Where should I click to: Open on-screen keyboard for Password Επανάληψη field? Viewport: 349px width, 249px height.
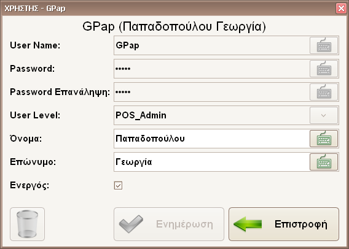point(324,92)
